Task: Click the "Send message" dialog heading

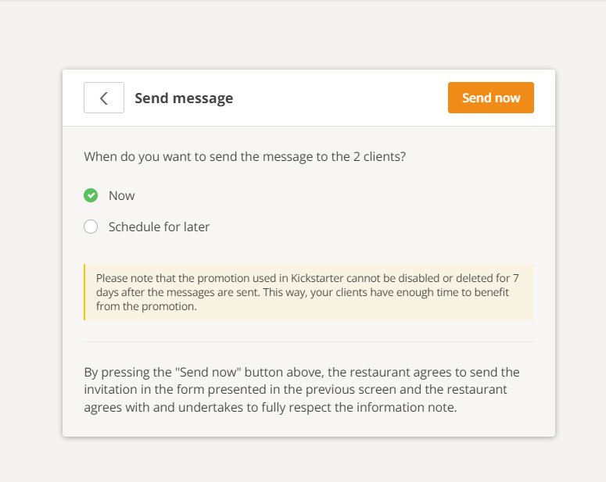Action: (184, 98)
